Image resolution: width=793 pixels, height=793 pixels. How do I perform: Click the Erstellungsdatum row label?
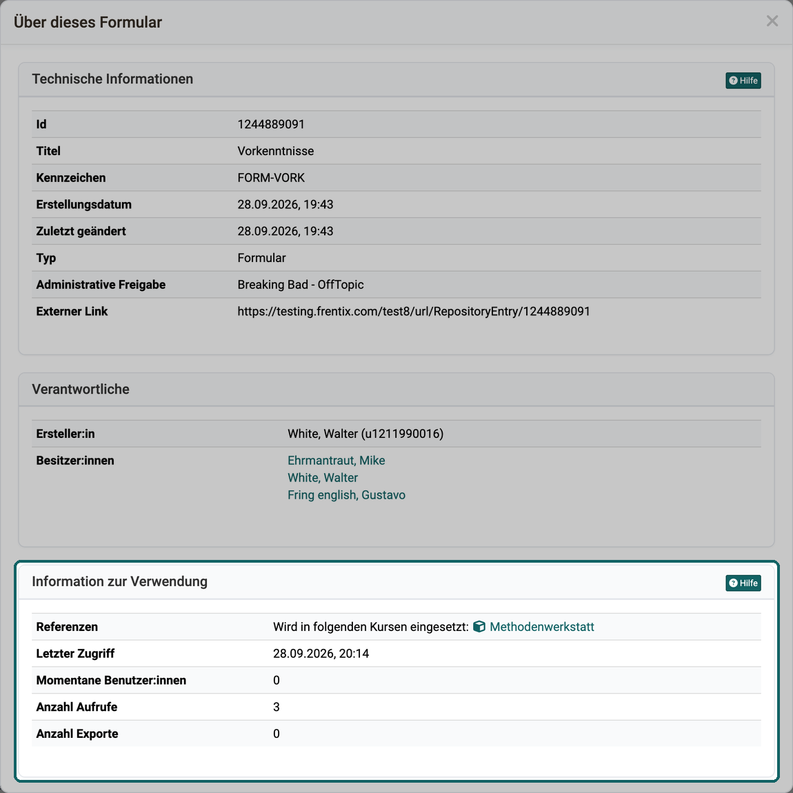84,204
